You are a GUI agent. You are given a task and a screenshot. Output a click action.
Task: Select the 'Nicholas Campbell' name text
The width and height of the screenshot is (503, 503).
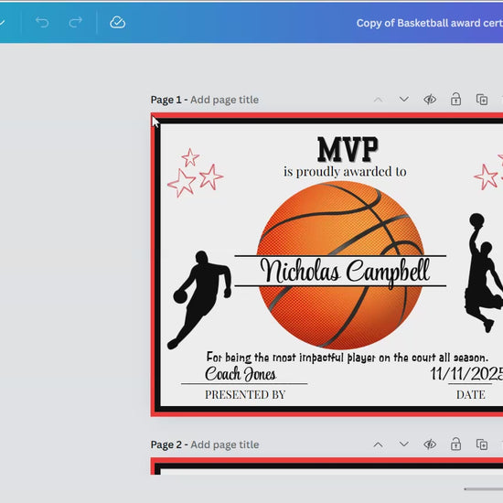pos(345,272)
